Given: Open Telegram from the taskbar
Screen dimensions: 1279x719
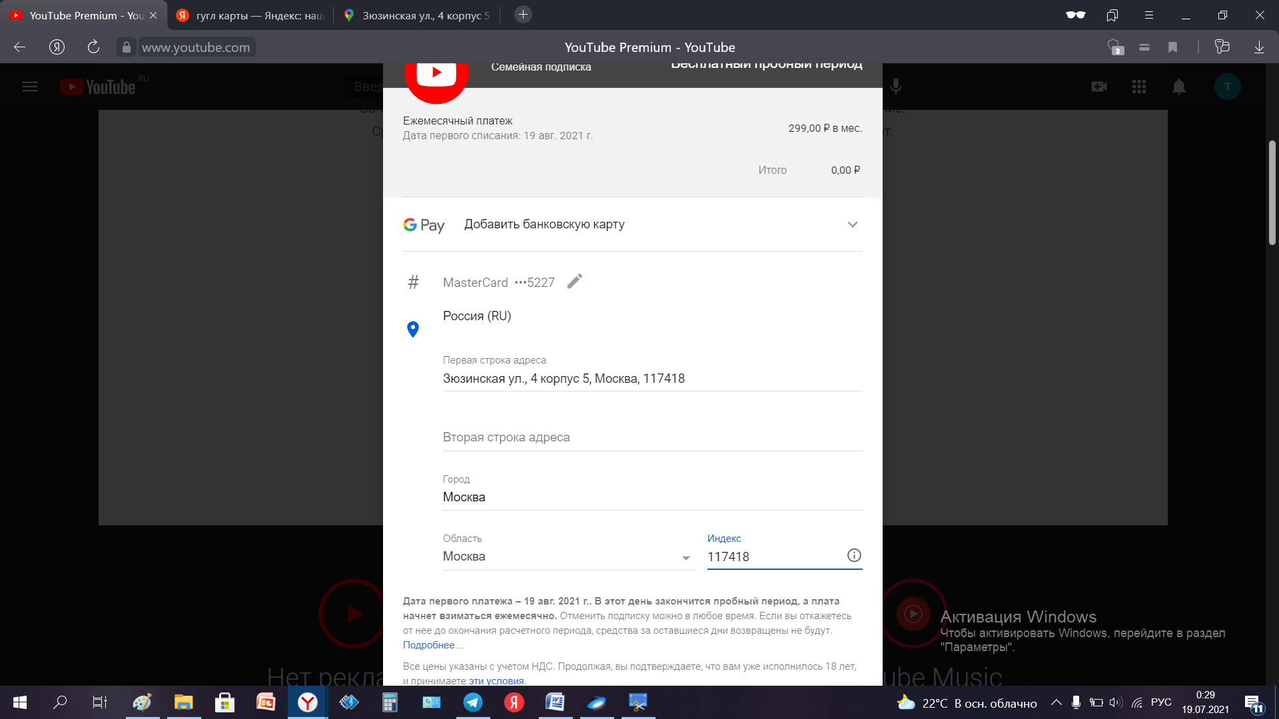Looking at the screenshot, I should [x=473, y=702].
